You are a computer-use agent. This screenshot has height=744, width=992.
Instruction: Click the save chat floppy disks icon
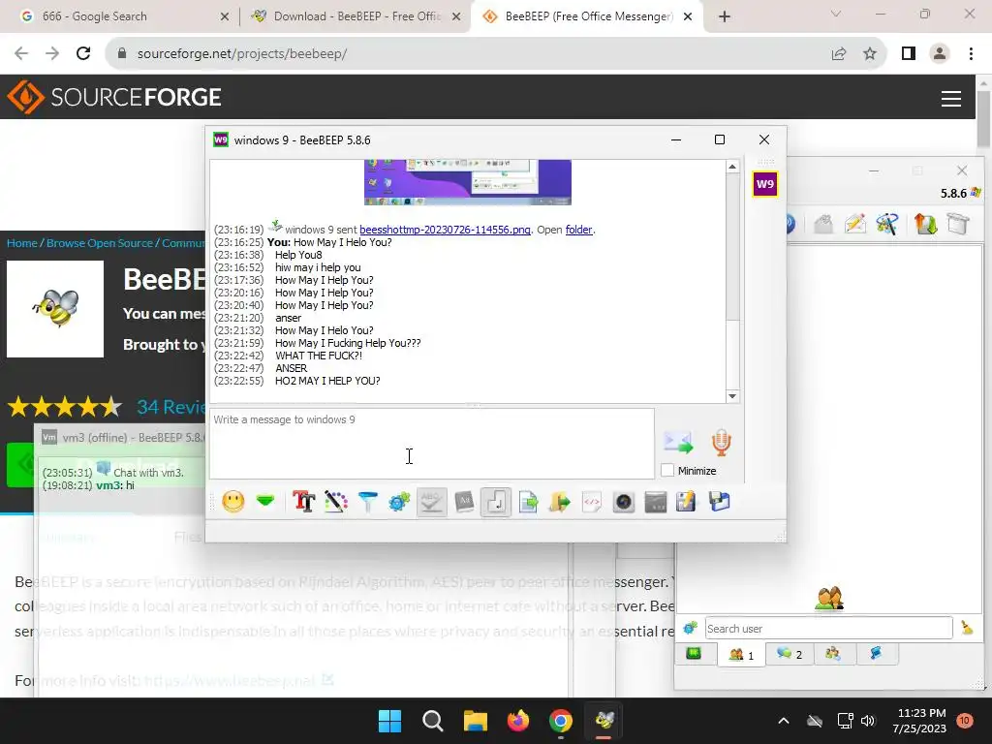pos(720,503)
